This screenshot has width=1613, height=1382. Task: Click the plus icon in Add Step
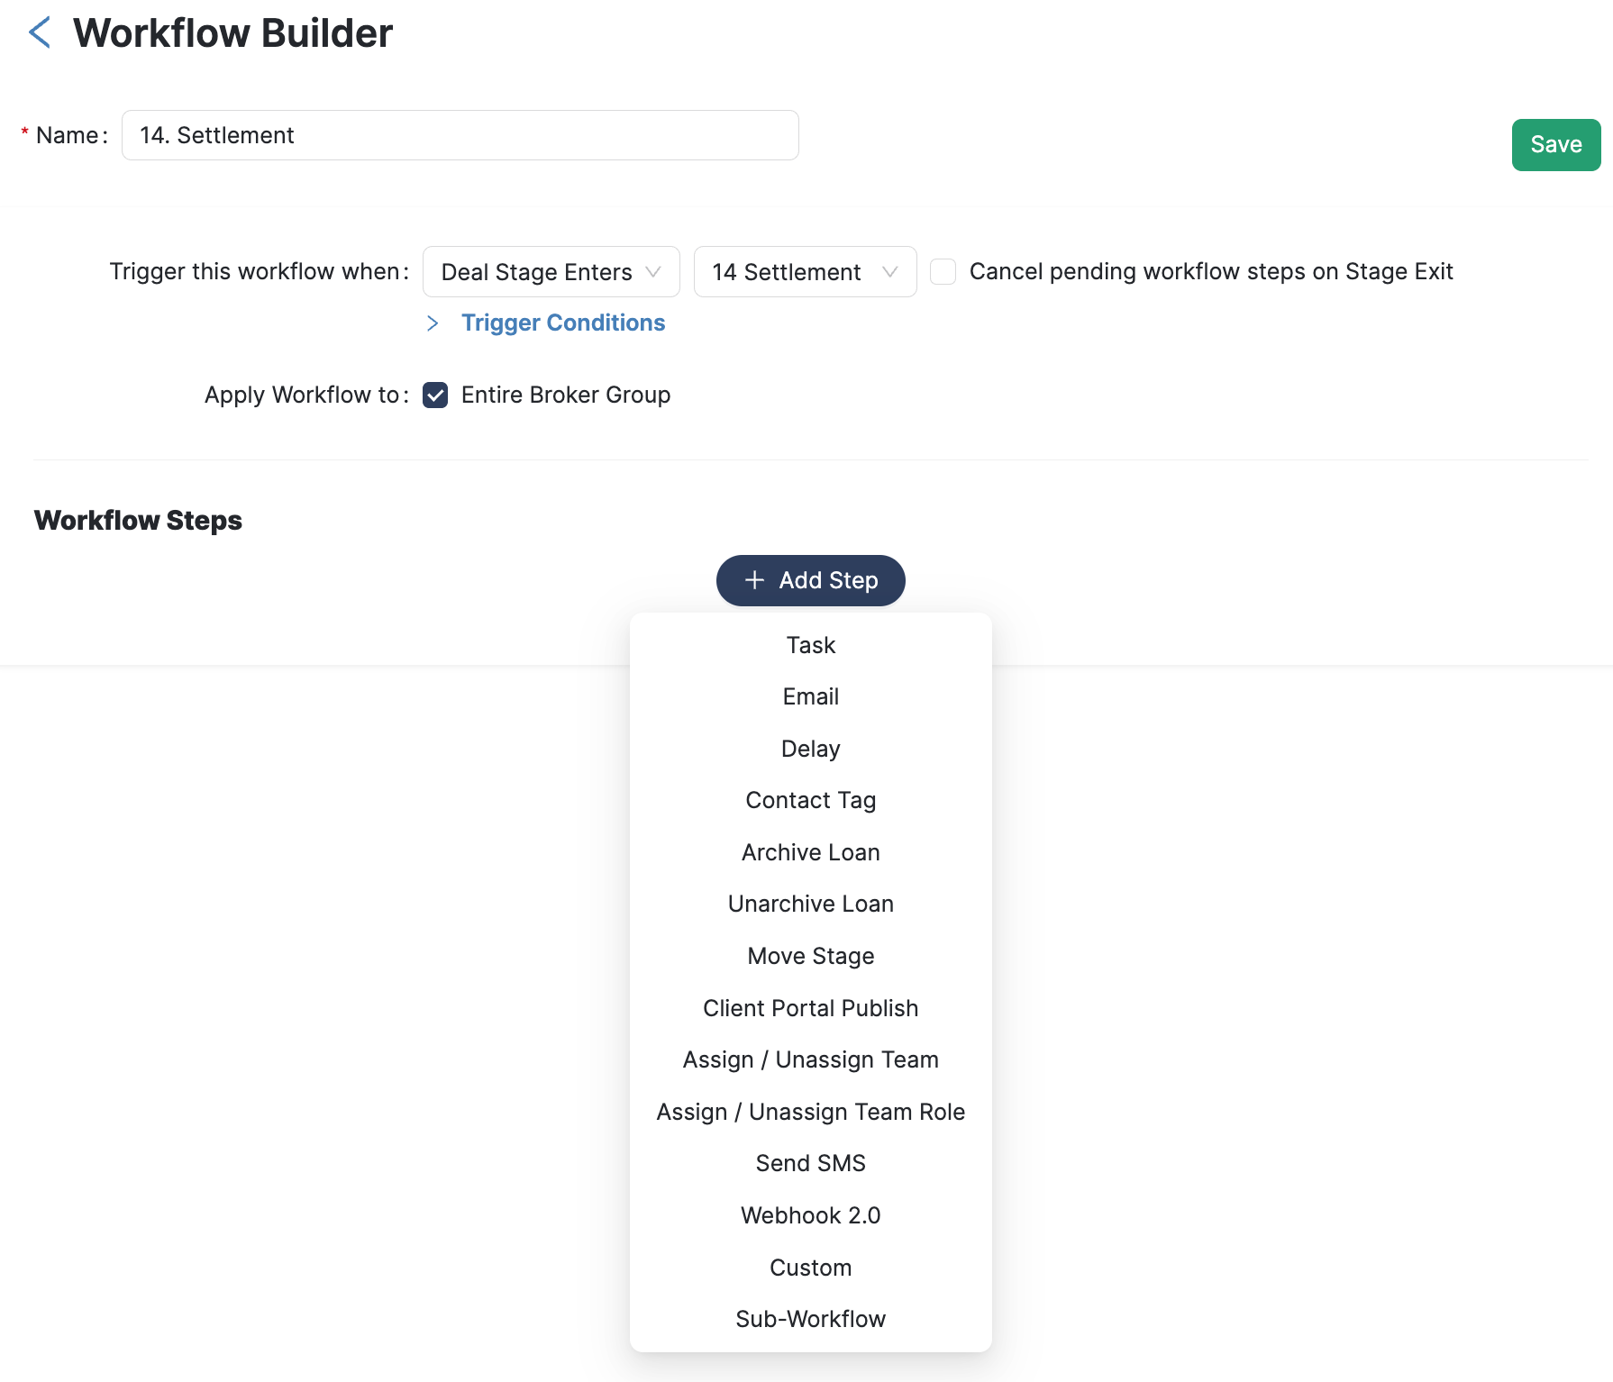pyautogui.click(x=754, y=580)
